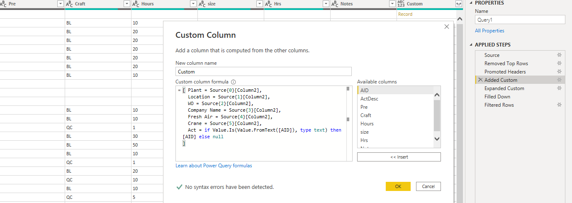This screenshot has width=572, height=203.
Task: Select size in Available columns list
Action: click(x=395, y=132)
